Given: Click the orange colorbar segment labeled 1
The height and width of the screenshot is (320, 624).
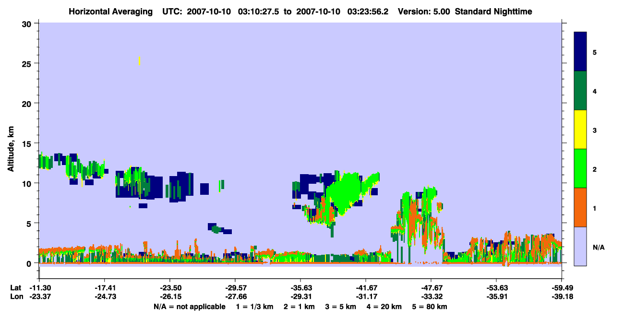Looking at the screenshot, I should pos(580,207).
